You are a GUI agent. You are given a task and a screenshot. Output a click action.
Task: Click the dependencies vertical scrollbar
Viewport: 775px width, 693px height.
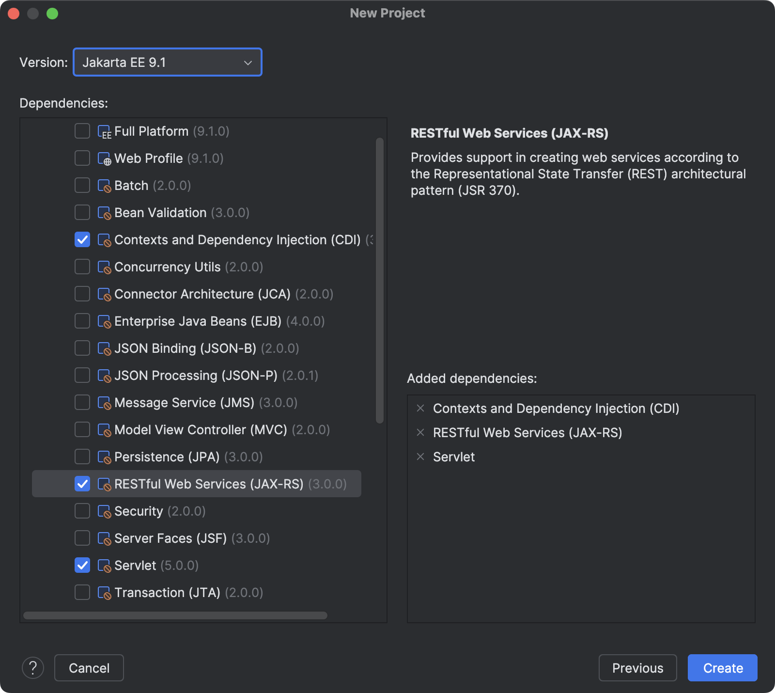(x=380, y=281)
